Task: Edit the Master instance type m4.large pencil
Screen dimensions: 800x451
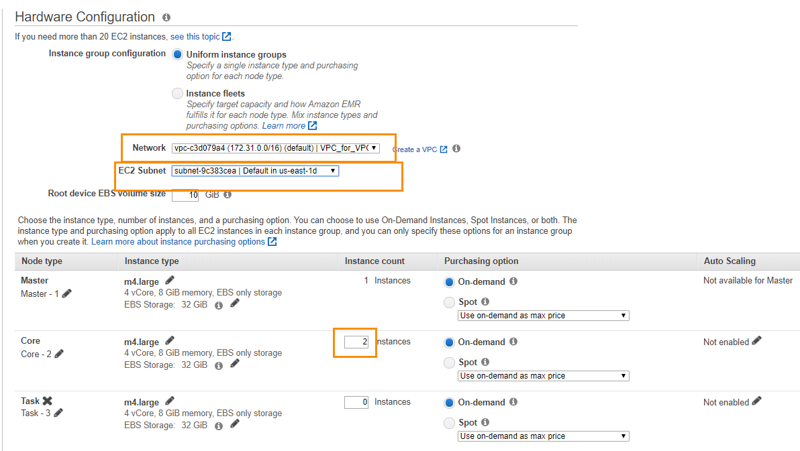Action: click(x=170, y=280)
